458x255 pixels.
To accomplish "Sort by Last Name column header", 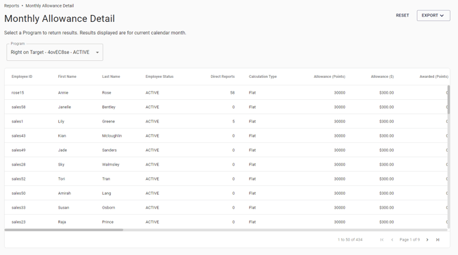I will (111, 77).
